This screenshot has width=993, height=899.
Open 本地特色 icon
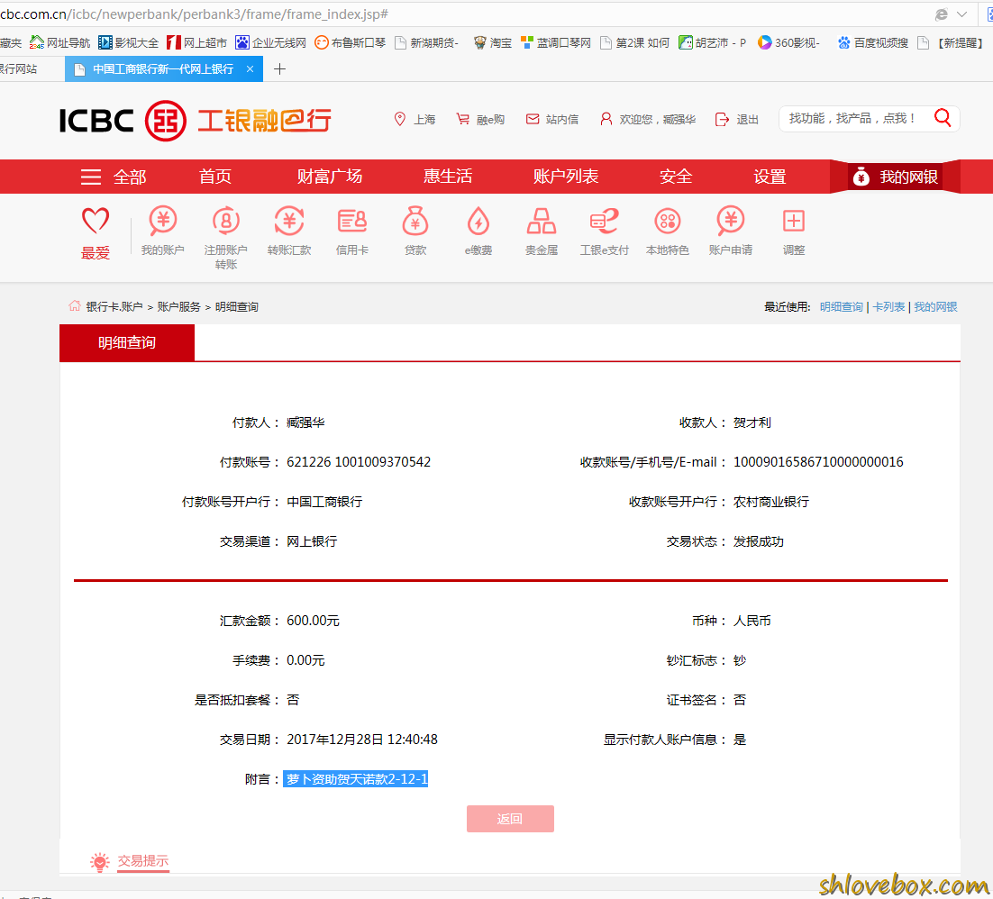click(668, 221)
